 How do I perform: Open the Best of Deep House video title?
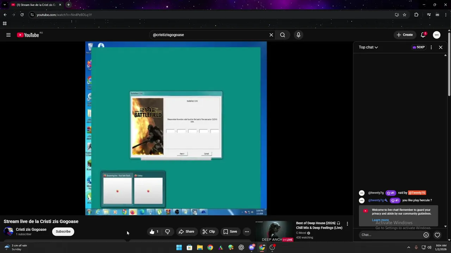[x=319, y=225]
